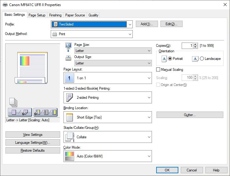Click the Auto Color/B&W color mode icon
Viewport: 230px width, 176px height.
70,156
